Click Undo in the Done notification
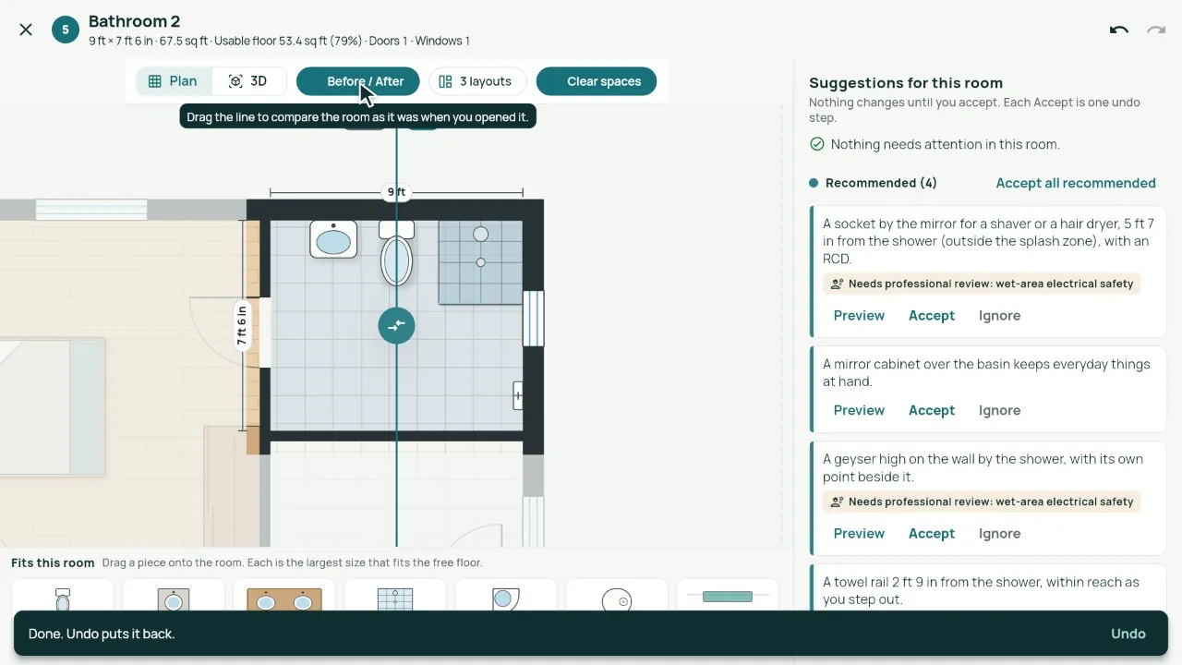Image resolution: width=1182 pixels, height=665 pixels. pyautogui.click(x=1128, y=634)
